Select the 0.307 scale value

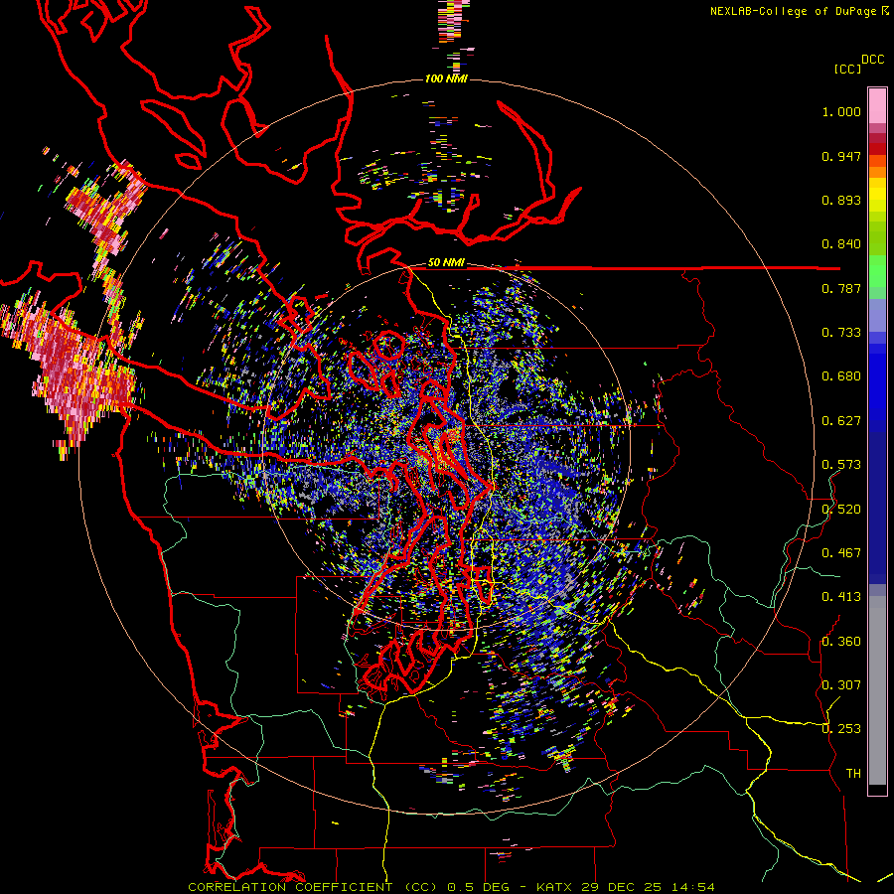[x=841, y=685]
